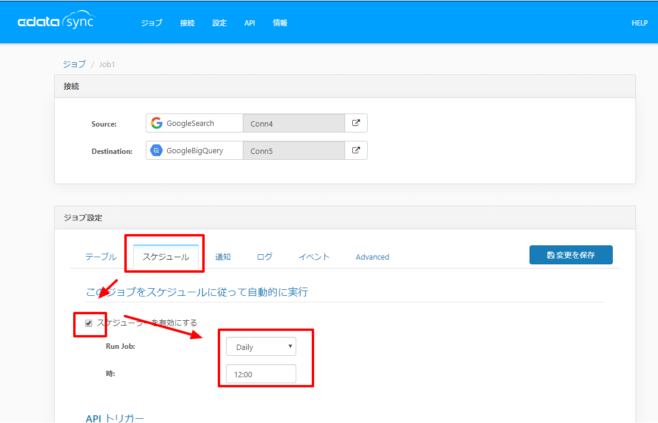Open external link icon for Destination connection
The height and width of the screenshot is (423, 658).
[x=356, y=150]
